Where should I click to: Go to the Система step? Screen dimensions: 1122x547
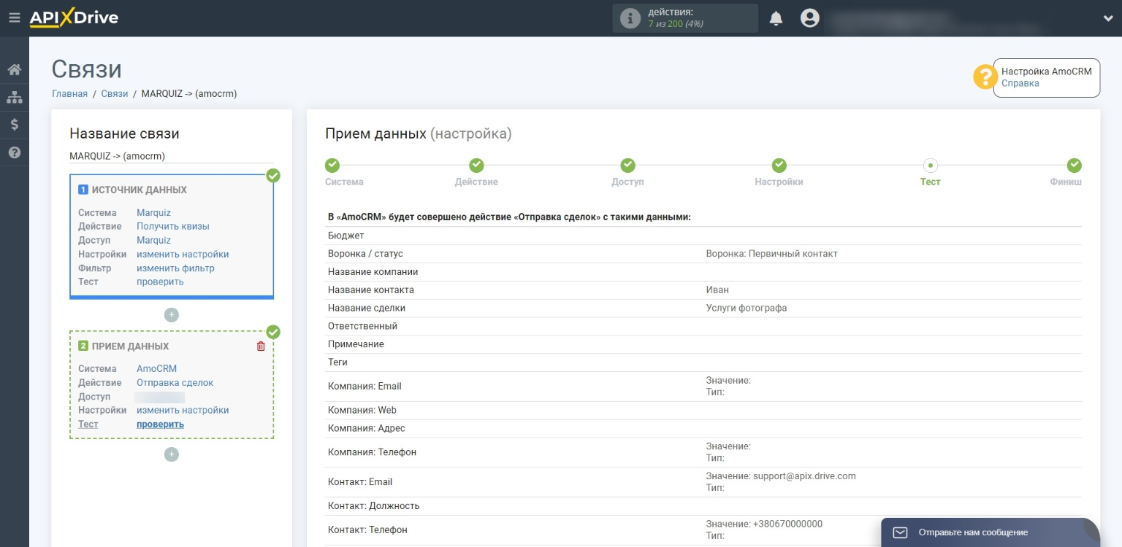(x=344, y=173)
